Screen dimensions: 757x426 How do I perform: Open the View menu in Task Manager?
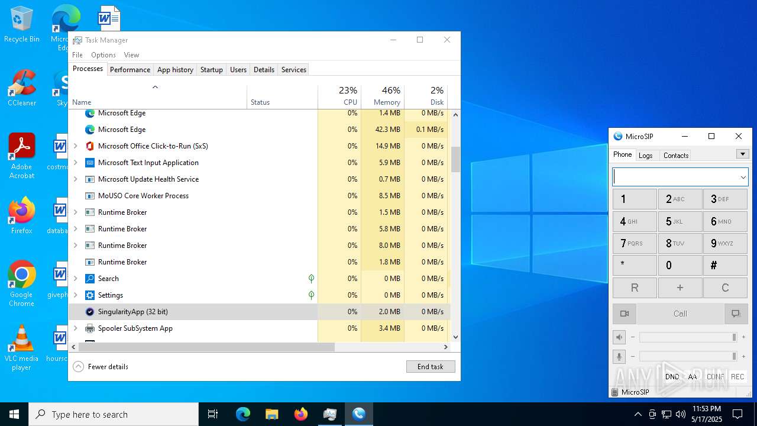[131, 55]
